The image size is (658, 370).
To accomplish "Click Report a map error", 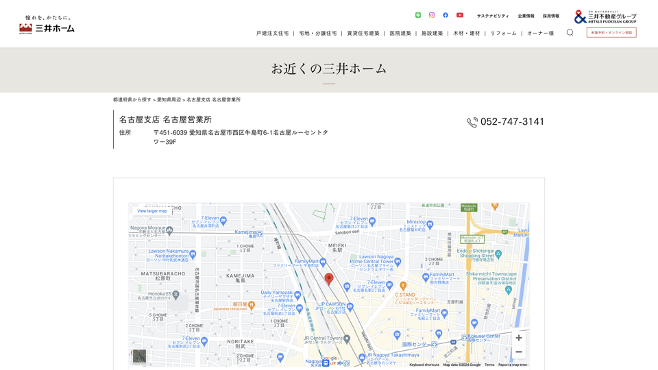I will (513, 365).
